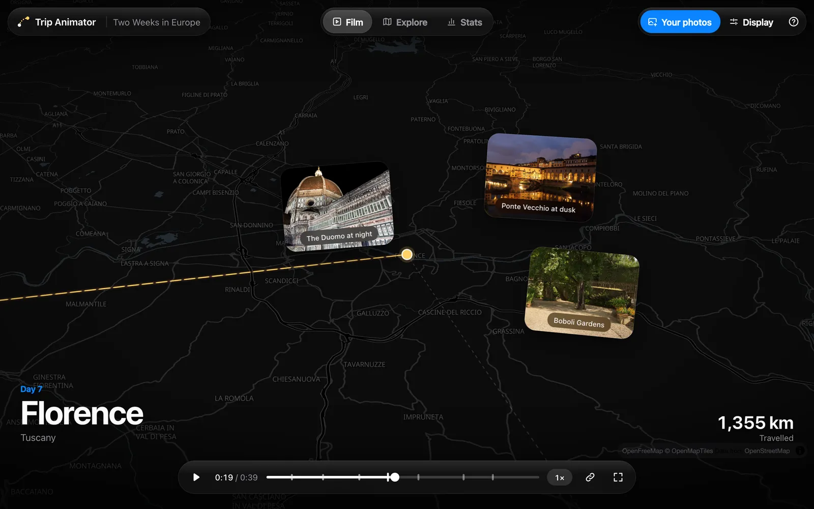
Task: Click the Day 7 label
Action: (31, 389)
